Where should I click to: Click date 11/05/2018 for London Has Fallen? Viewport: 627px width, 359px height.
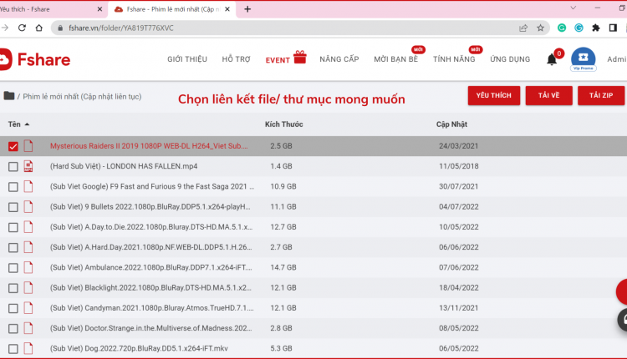[x=459, y=166]
